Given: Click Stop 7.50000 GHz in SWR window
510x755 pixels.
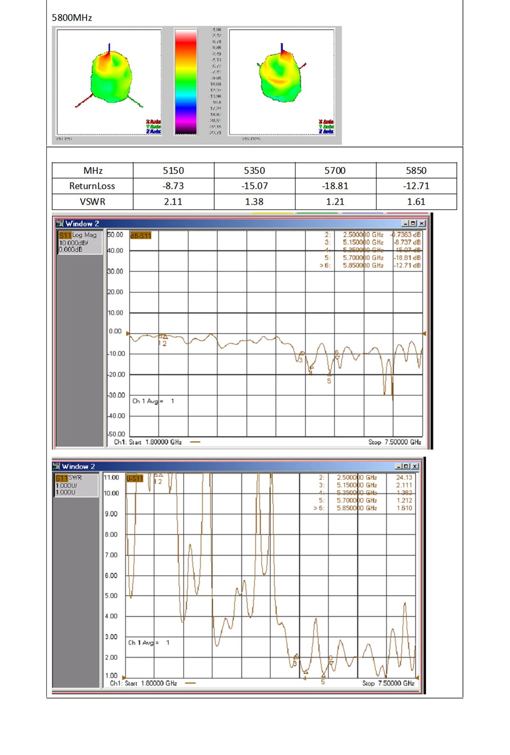Looking at the screenshot, I should click(x=388, y=683).
